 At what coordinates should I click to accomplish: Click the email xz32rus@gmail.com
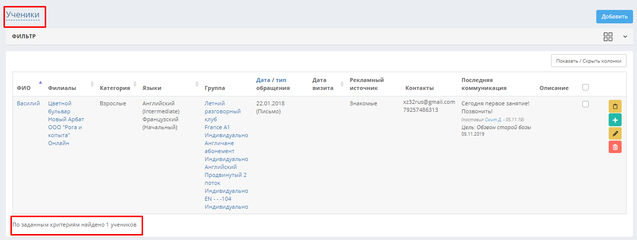point(429,102)
